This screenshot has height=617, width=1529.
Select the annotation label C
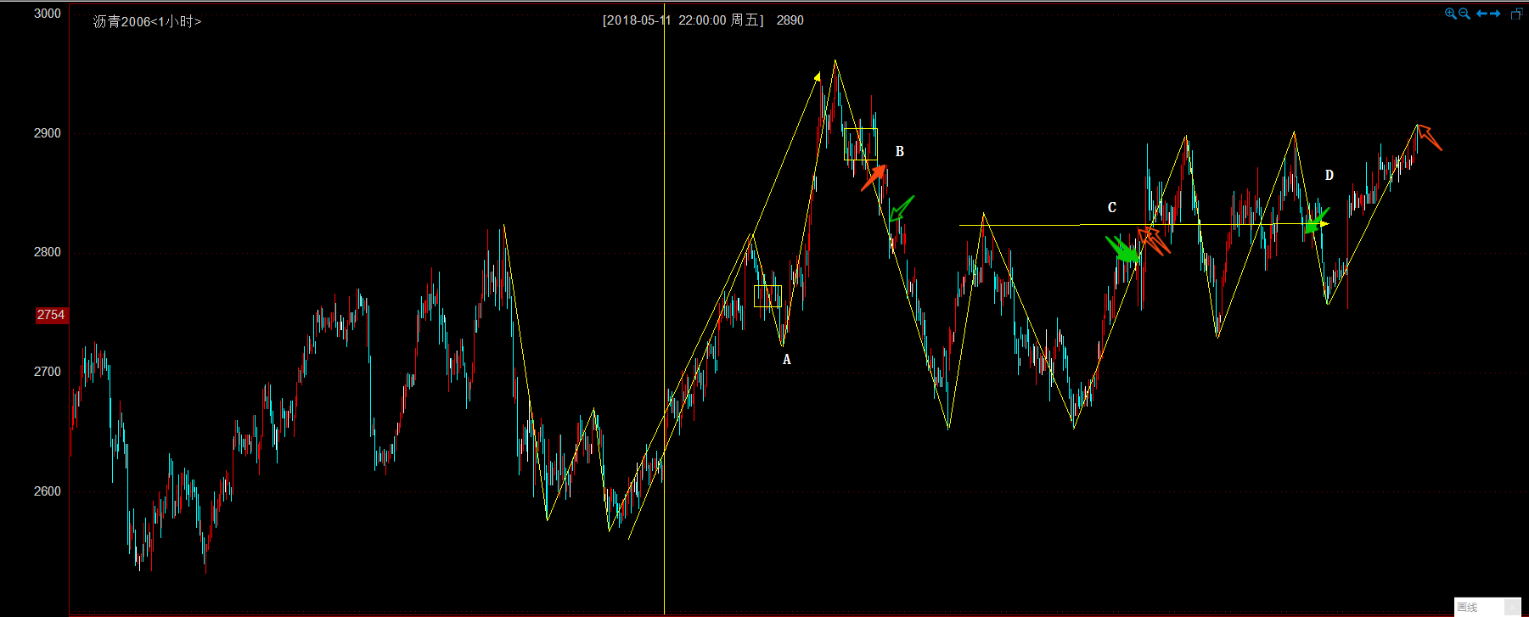coord(1111,207)
